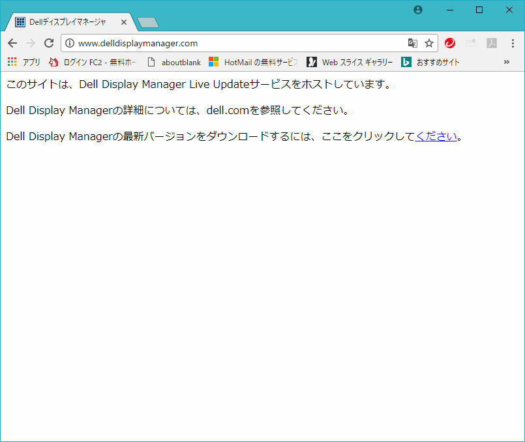Viewport: 525px width, 442px height.
Task: Open the Web スライス ギャラリー bookmark
Action: pos(350,63)
